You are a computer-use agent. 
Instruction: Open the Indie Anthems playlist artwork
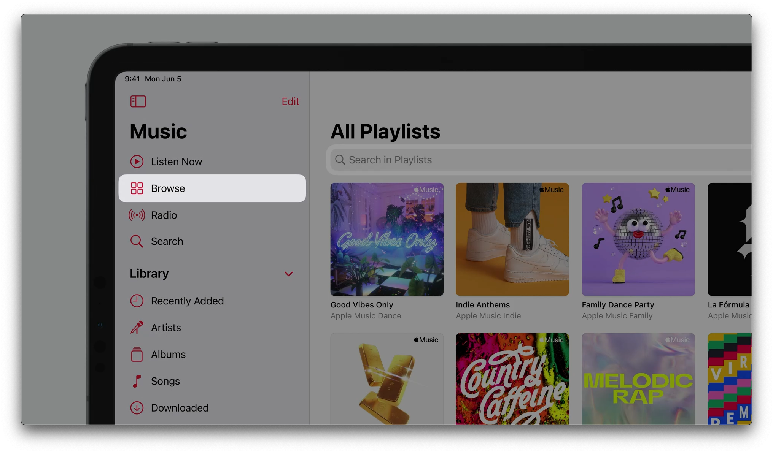point(512,239)
